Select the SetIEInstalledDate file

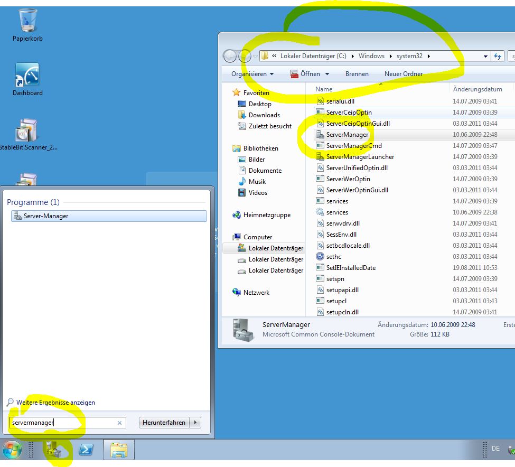tap(350, 268)
